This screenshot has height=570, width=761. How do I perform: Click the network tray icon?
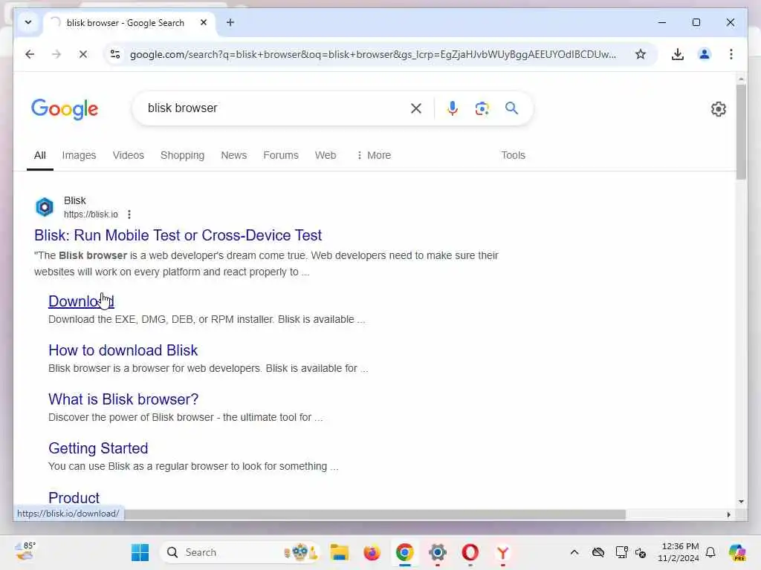(x=621, y=552)
